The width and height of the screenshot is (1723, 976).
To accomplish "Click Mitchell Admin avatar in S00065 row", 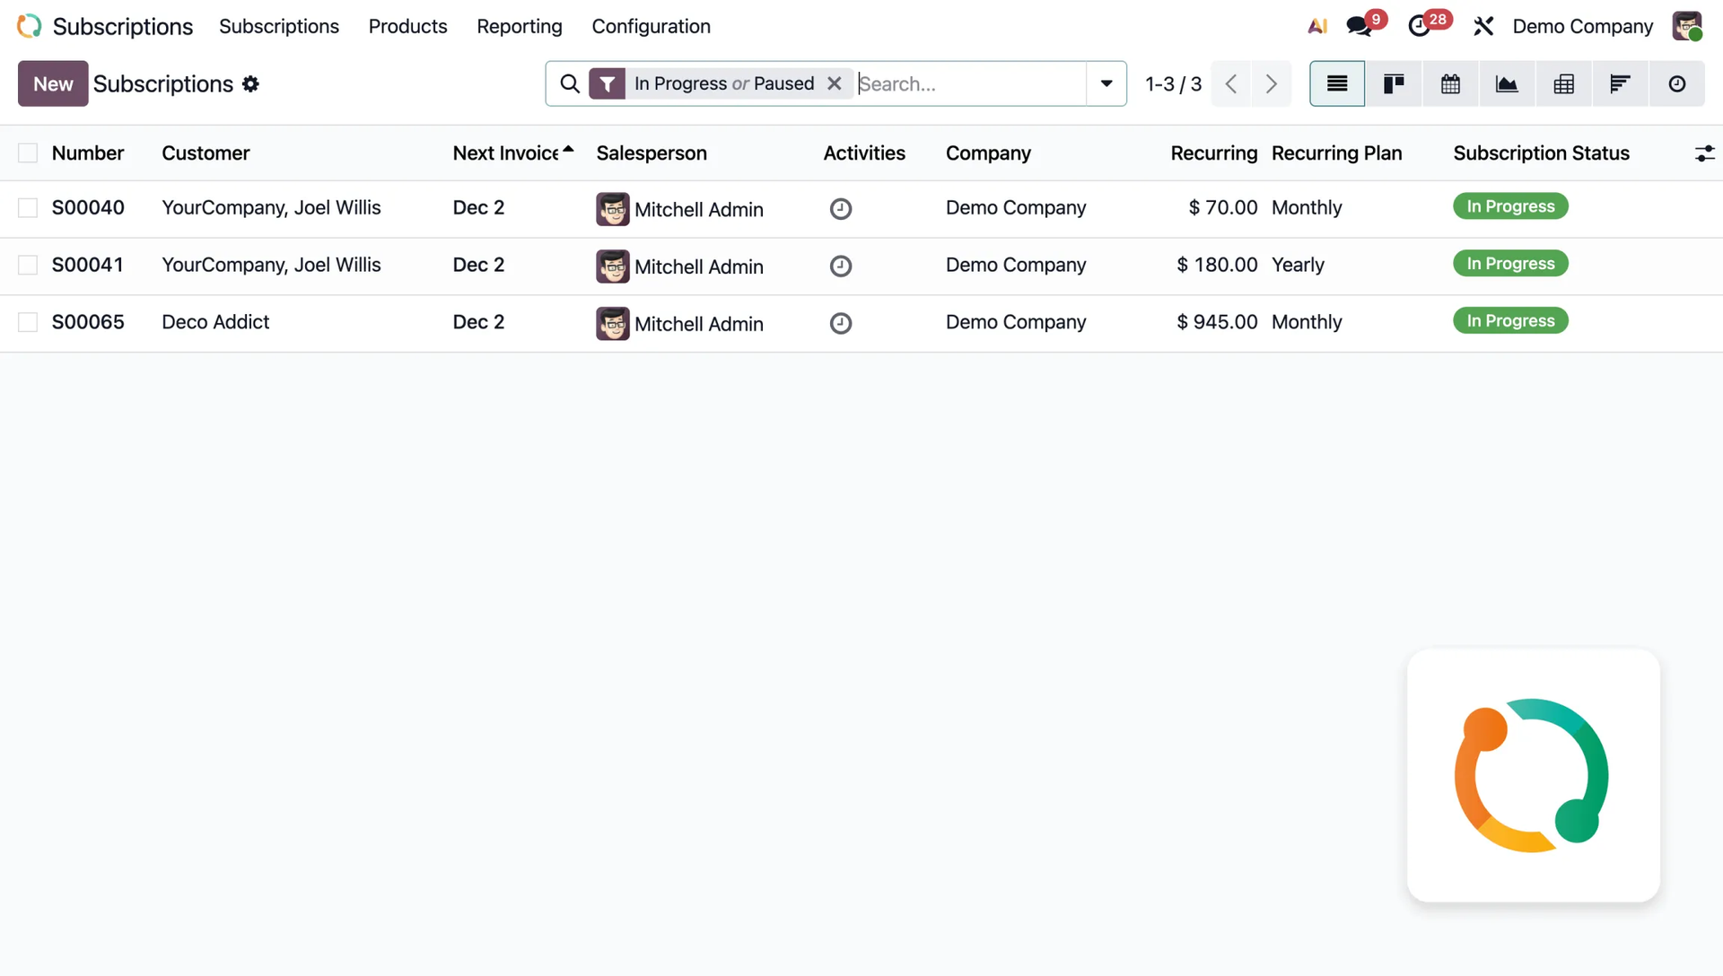I will coord(613,324).
